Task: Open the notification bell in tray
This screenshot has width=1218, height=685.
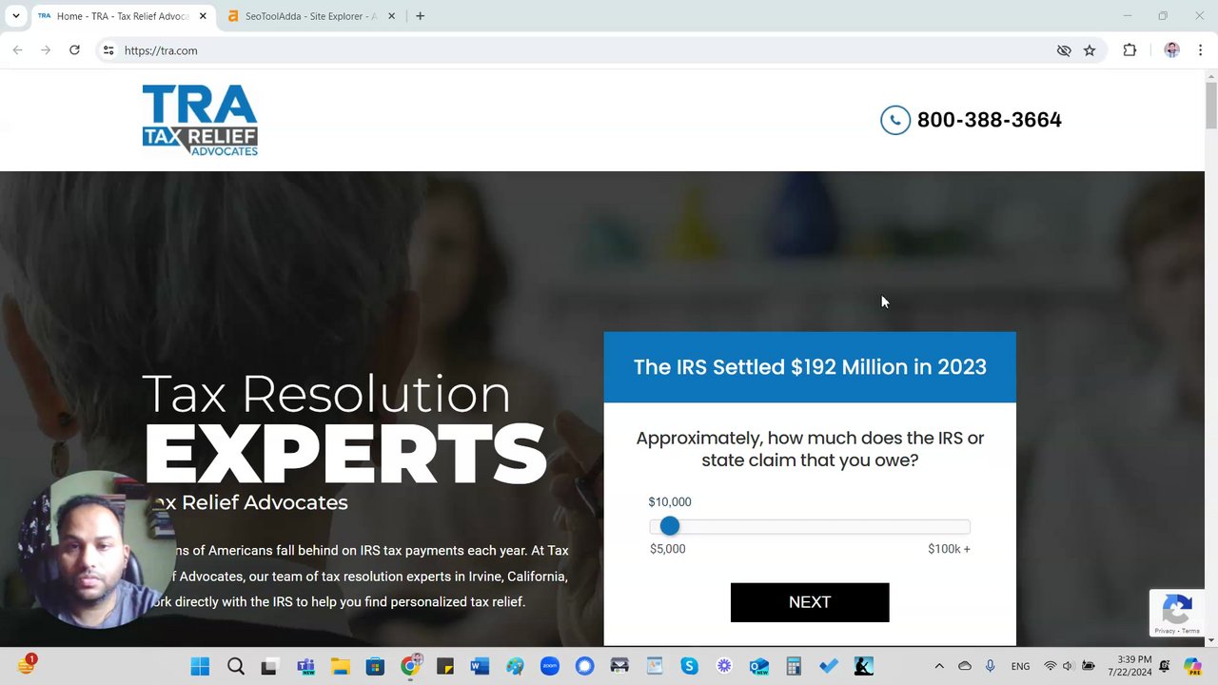Action: tap(1165, 666)
